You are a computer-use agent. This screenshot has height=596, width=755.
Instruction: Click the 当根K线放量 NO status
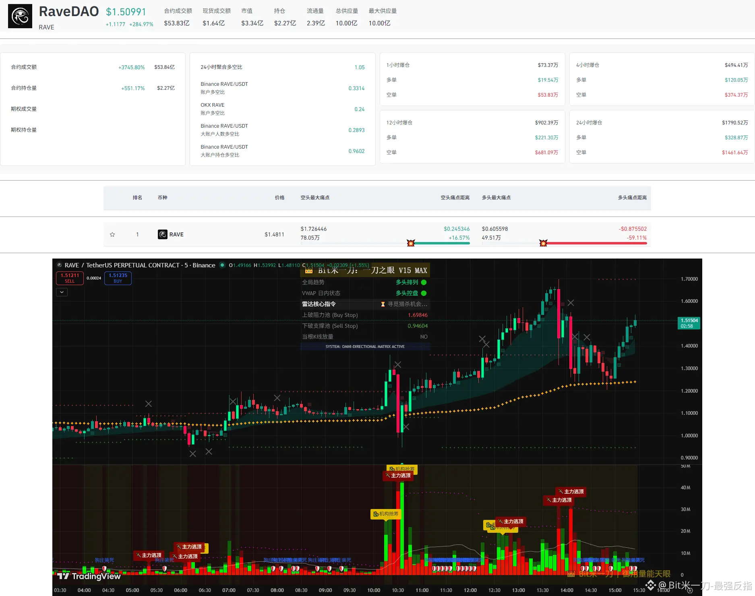pos(424,337)
